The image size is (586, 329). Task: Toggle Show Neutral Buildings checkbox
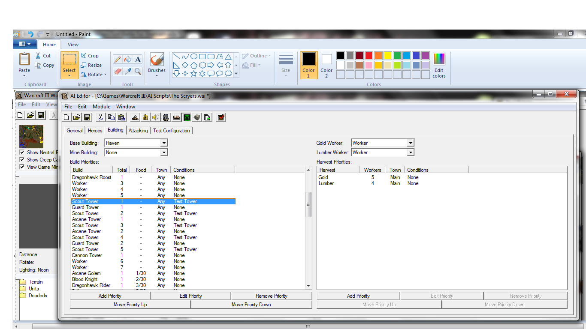pyautogui.click(x=22, y=153)
